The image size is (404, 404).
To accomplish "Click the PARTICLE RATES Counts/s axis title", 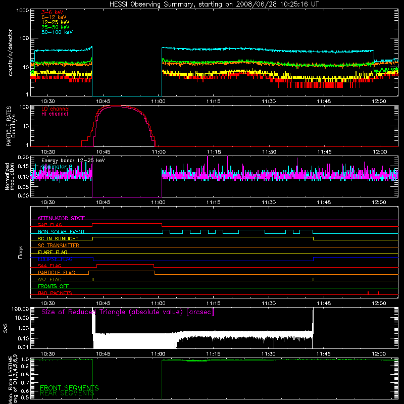I will (11, 126).
